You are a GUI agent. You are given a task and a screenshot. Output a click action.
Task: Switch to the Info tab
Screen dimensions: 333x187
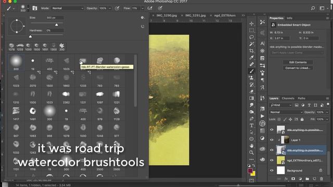click(x=289, y=18)
